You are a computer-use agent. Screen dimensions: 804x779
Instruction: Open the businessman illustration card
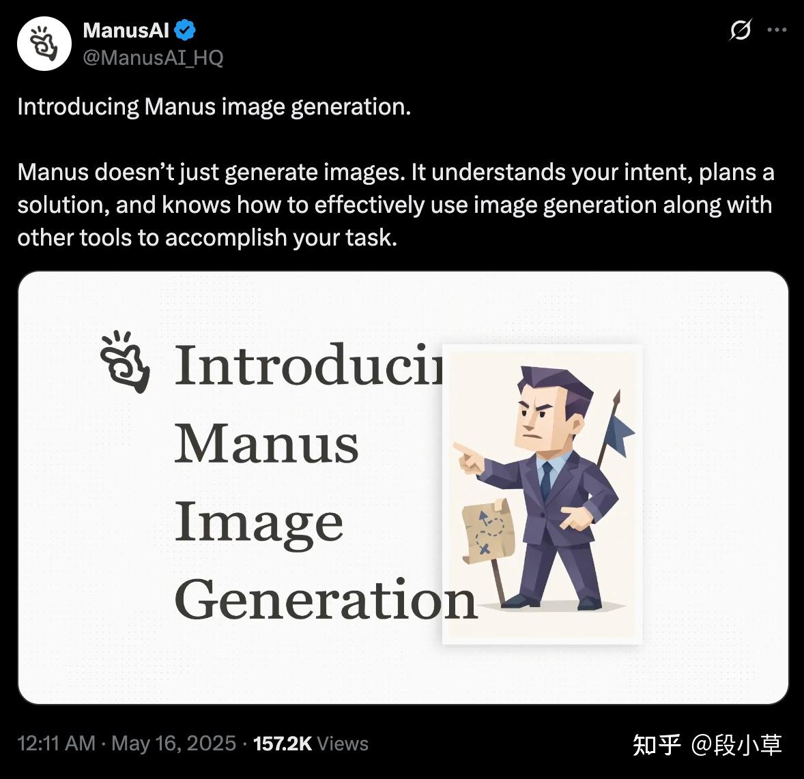[542, 494]
